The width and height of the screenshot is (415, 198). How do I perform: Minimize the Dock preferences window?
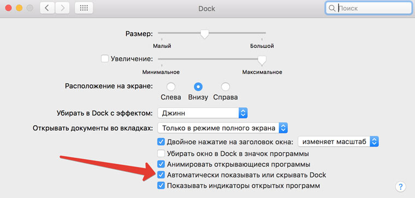coord(19,8)
